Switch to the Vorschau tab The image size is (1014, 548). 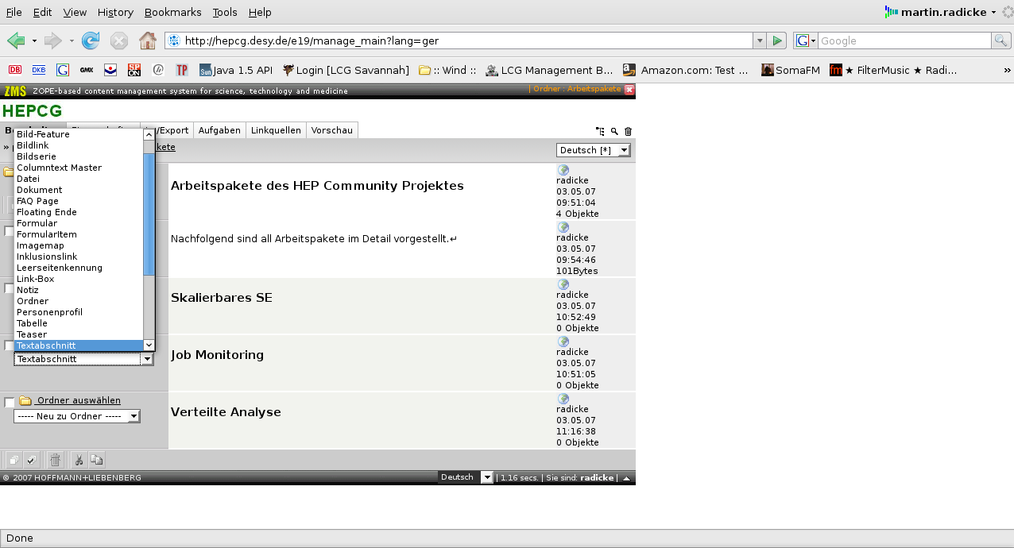[x=332, y=130]
